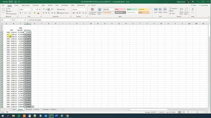Apply cell borders

point(30,13)
